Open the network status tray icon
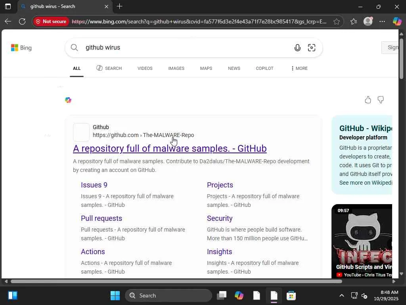 tap(354, 295)
